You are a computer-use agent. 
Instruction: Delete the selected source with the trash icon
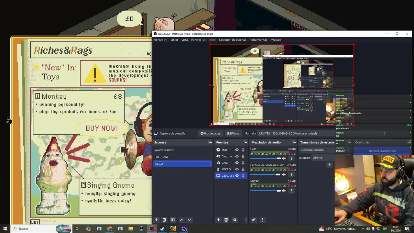[226, 220]
